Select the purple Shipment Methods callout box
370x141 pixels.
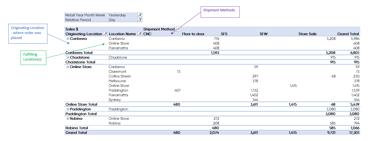[220, 12]
